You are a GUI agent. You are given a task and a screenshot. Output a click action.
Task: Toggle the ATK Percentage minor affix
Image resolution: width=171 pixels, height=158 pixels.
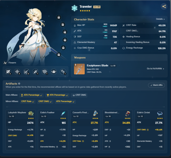65,102
